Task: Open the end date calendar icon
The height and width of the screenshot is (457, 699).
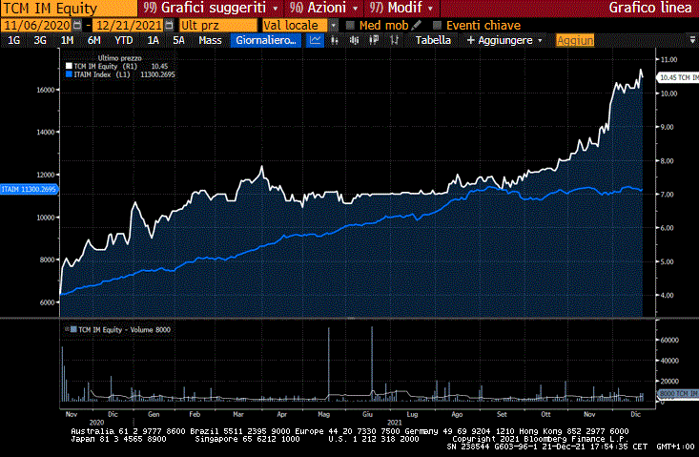Action: click(169, 26)
